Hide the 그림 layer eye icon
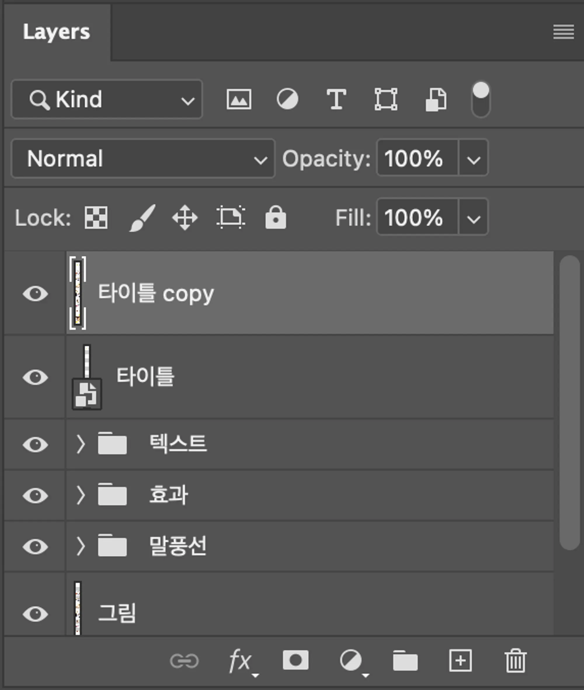Viewport: 584px width, 690px height. [35, 614]
